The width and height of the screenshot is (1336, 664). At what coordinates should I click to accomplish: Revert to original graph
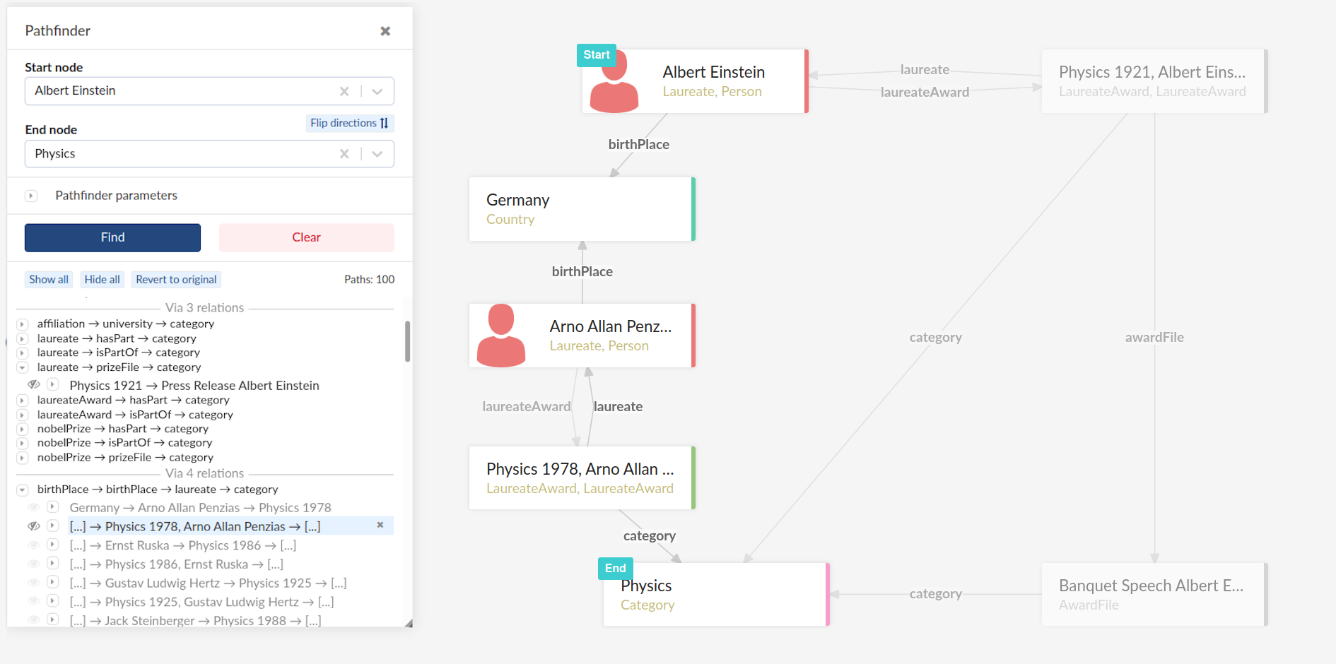[x=176, y=280]
